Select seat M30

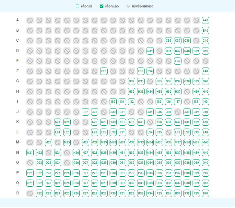click(x=113, y=142)
